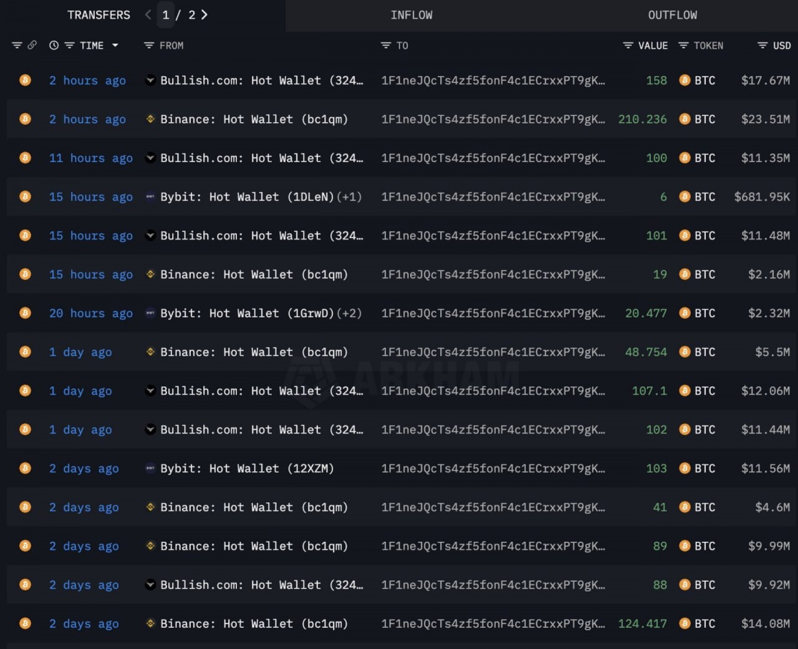The image size is (798, 649).
Task: Open Bybit: Hot Wallet (1DLeN) entity link
Action: [247, 197]
